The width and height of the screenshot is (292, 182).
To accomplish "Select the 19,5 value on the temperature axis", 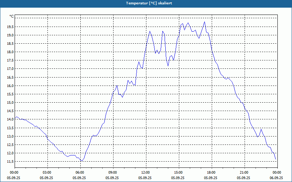I will click(10, 27).
